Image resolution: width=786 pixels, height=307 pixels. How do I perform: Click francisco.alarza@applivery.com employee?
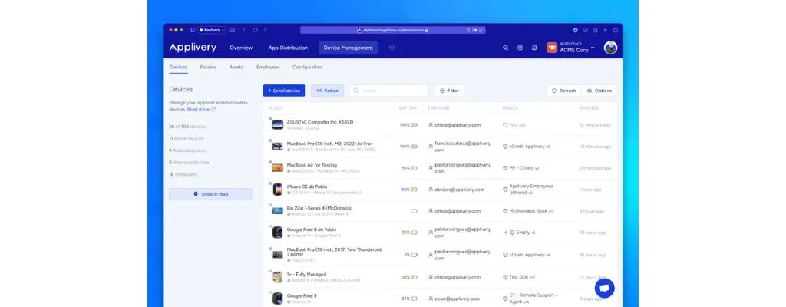click(x=463, y=147)
